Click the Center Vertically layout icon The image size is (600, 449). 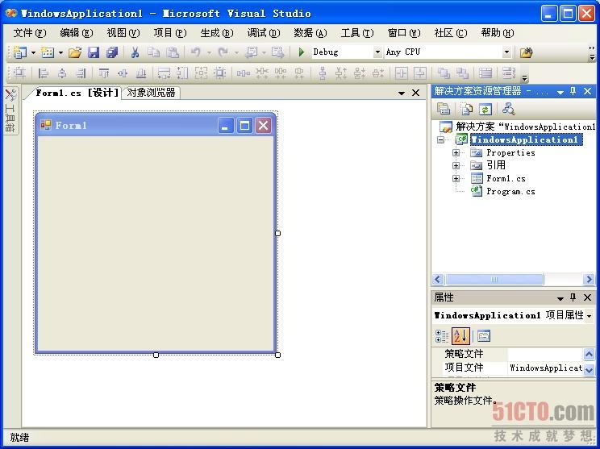(x=420, y=73)
